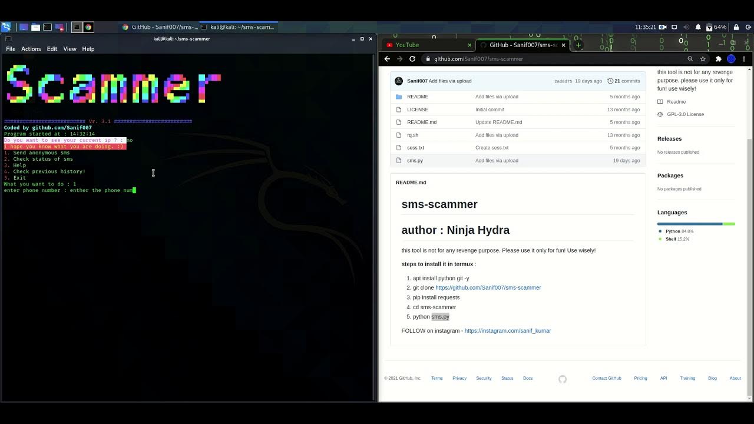The width and height of the screenshot is (754, 424).
Task: Open the terminal File menu
Action: coord(11,49)
